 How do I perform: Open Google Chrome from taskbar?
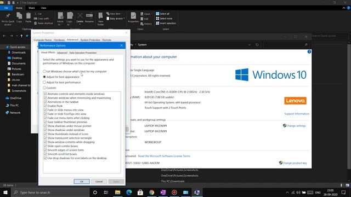tap(151, 192)
